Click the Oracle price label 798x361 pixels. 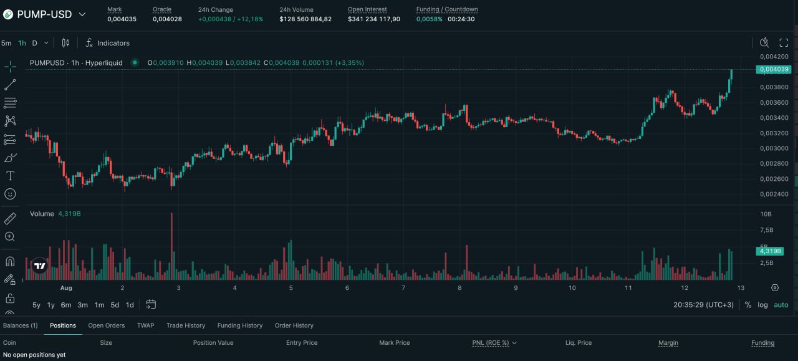[x=162, y=9]
